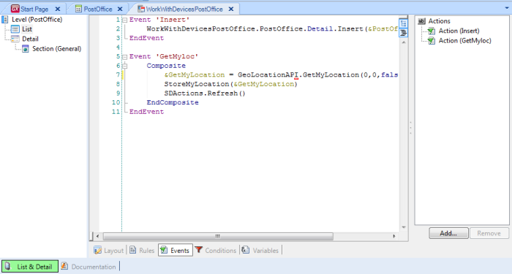
Task: Click 'GetMyloc' event name on line 5
Action: 177,56
